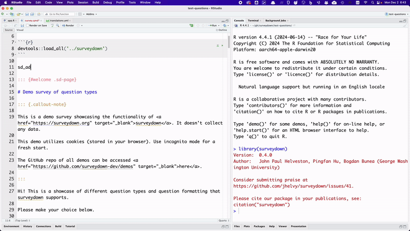Run all previous chunks icon in line 7 chunk
The width and height of the screenshot is (410, 231).
217,46
